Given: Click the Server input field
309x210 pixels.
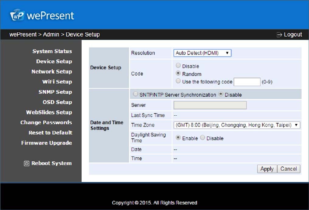Looking at the screenshot, I should (x=210, y=105).
